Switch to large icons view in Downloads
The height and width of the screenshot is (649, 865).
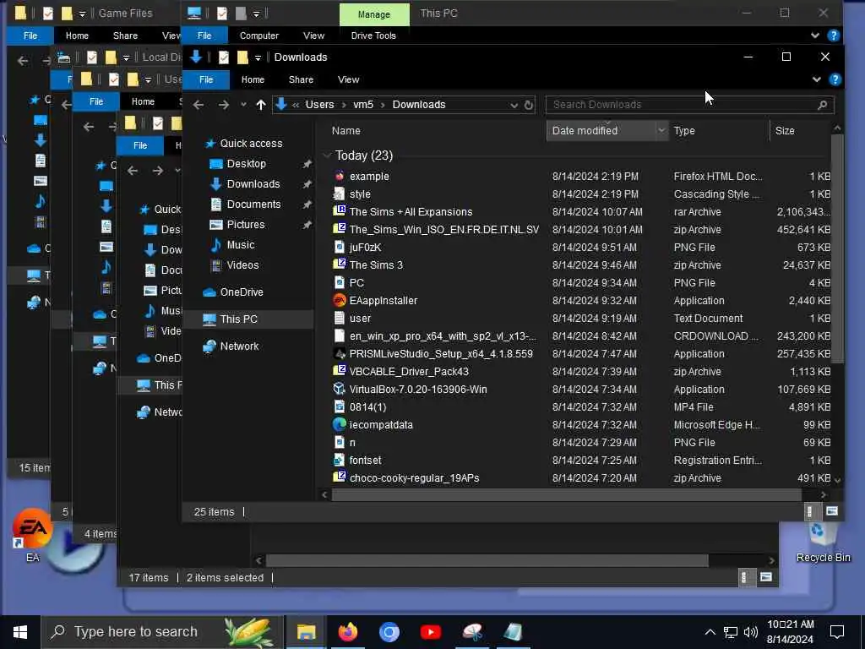point(831,511)
